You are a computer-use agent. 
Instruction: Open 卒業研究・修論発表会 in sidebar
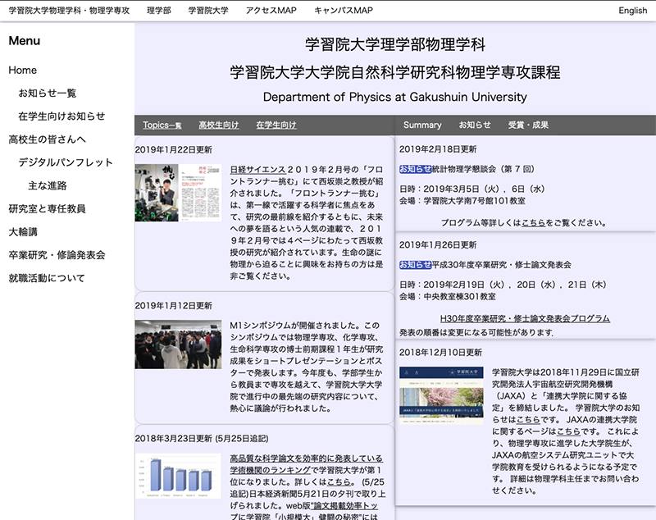[x=57, y=255]
